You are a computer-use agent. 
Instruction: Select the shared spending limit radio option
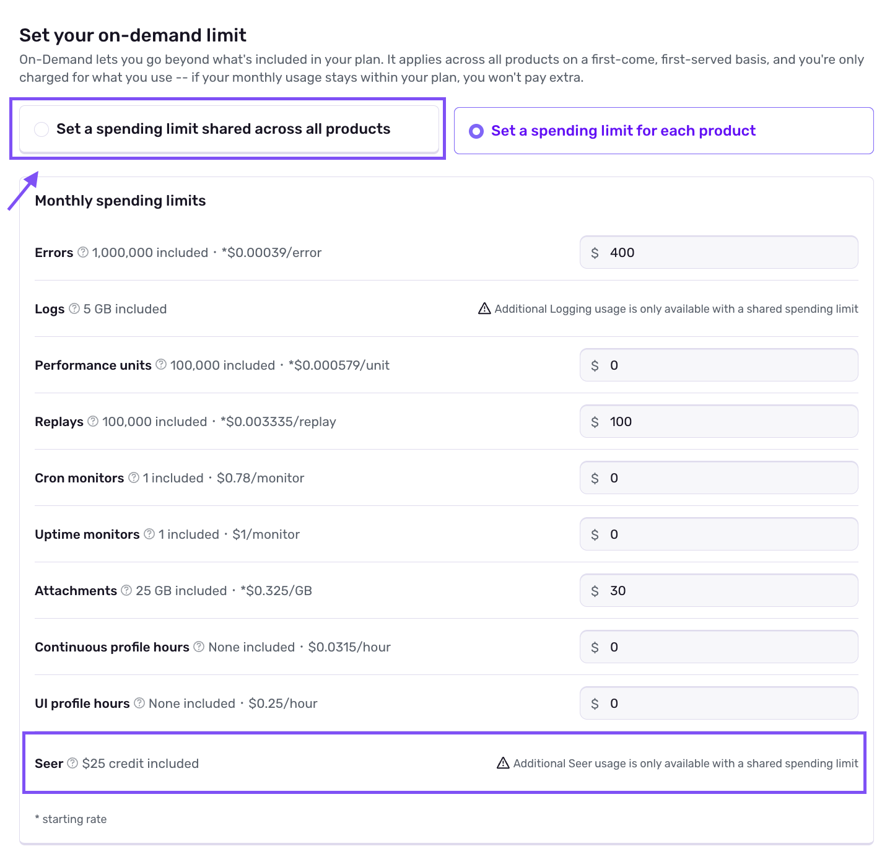[41, 129]
